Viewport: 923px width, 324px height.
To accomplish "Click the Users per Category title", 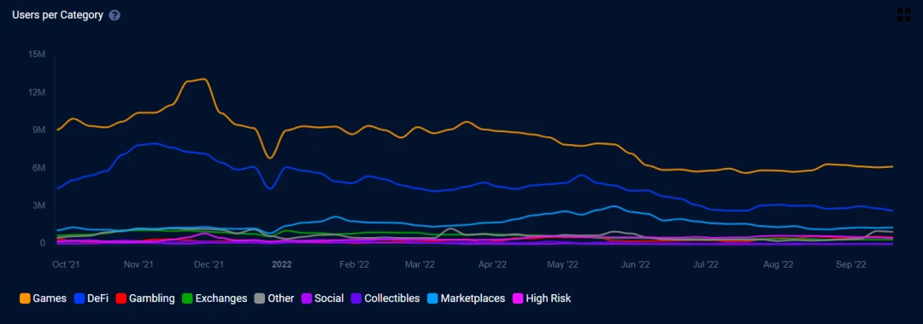I will 58,15.
